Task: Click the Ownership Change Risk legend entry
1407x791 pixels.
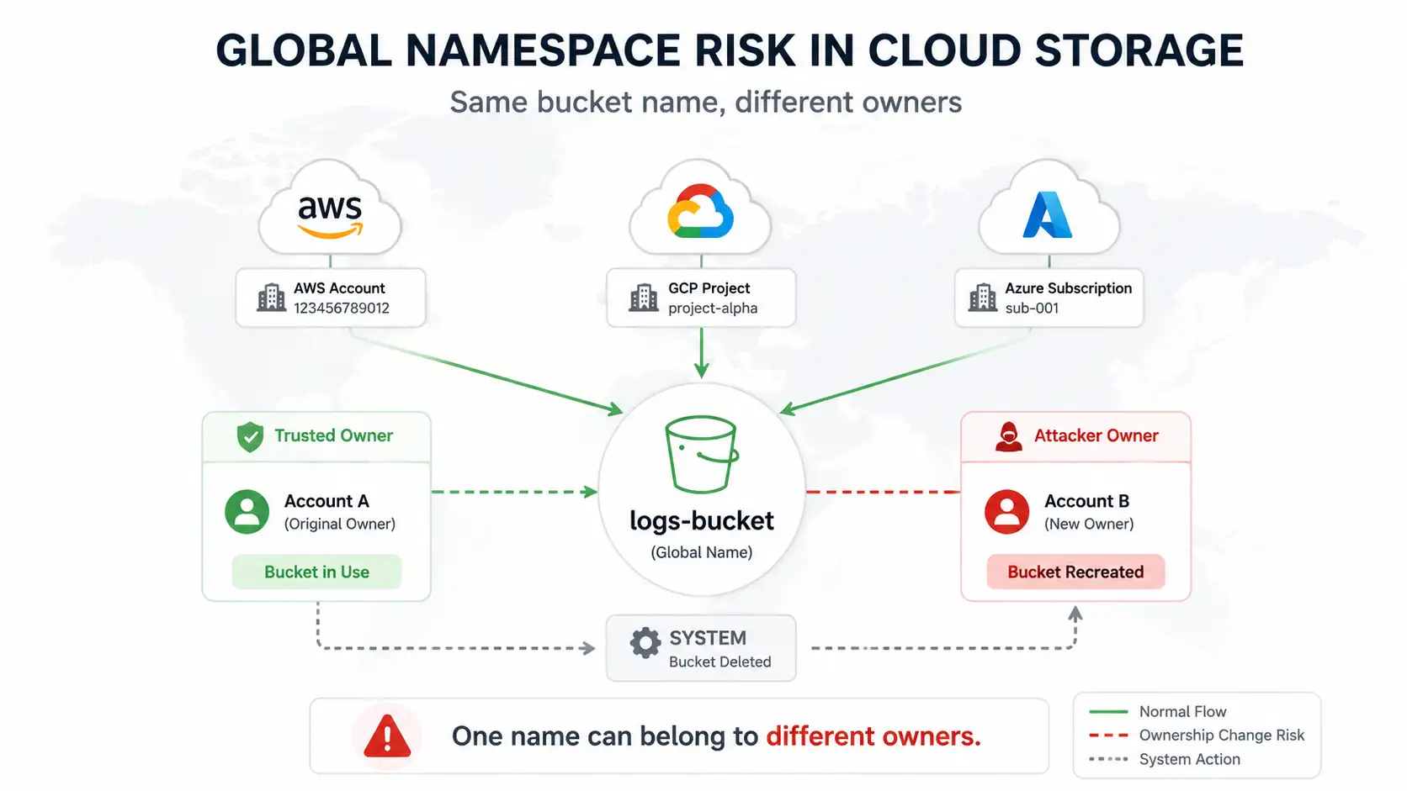Action: pyautogui.click(x=1197, y=736)
